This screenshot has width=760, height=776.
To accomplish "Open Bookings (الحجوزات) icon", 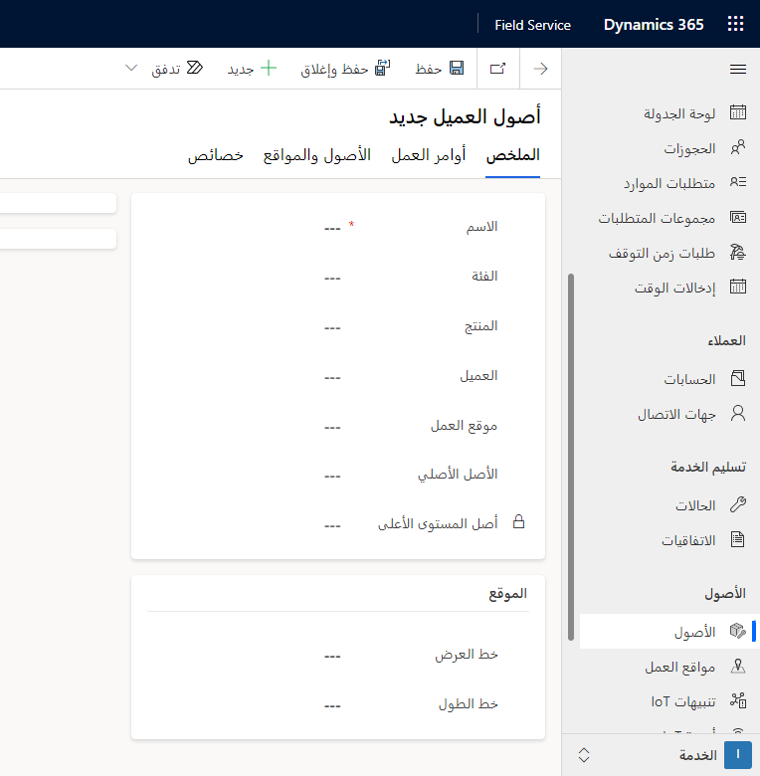I will 738,147.
